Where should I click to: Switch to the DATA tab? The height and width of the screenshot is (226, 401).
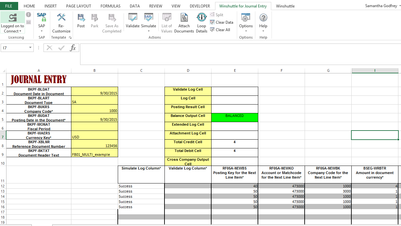click(135, 6)
